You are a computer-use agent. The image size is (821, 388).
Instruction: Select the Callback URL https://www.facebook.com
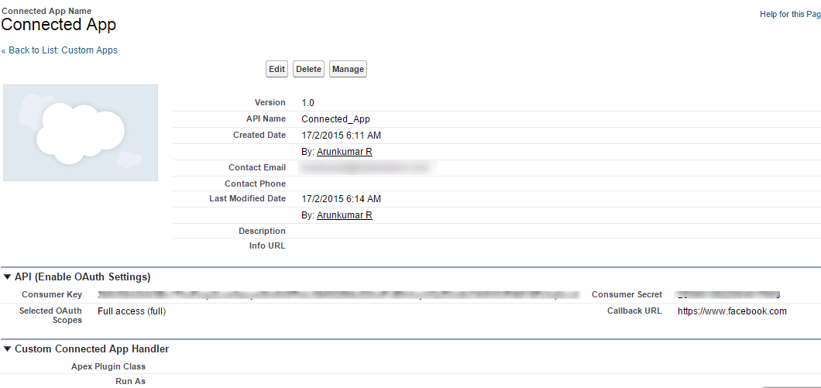tap(732, 311)
